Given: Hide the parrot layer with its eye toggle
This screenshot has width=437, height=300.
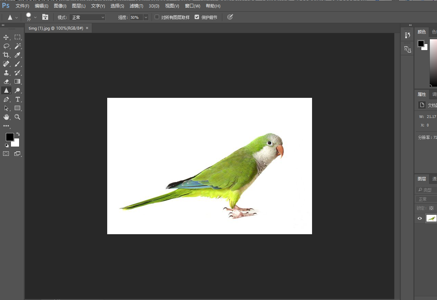Looking at the screenshot, I should click(x=420, y=218).
